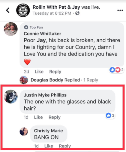The height and width of the screenshot is (152, 126).
Task: Like Justin Myke Phillips' comment
Action: click(x=38, y=117)
